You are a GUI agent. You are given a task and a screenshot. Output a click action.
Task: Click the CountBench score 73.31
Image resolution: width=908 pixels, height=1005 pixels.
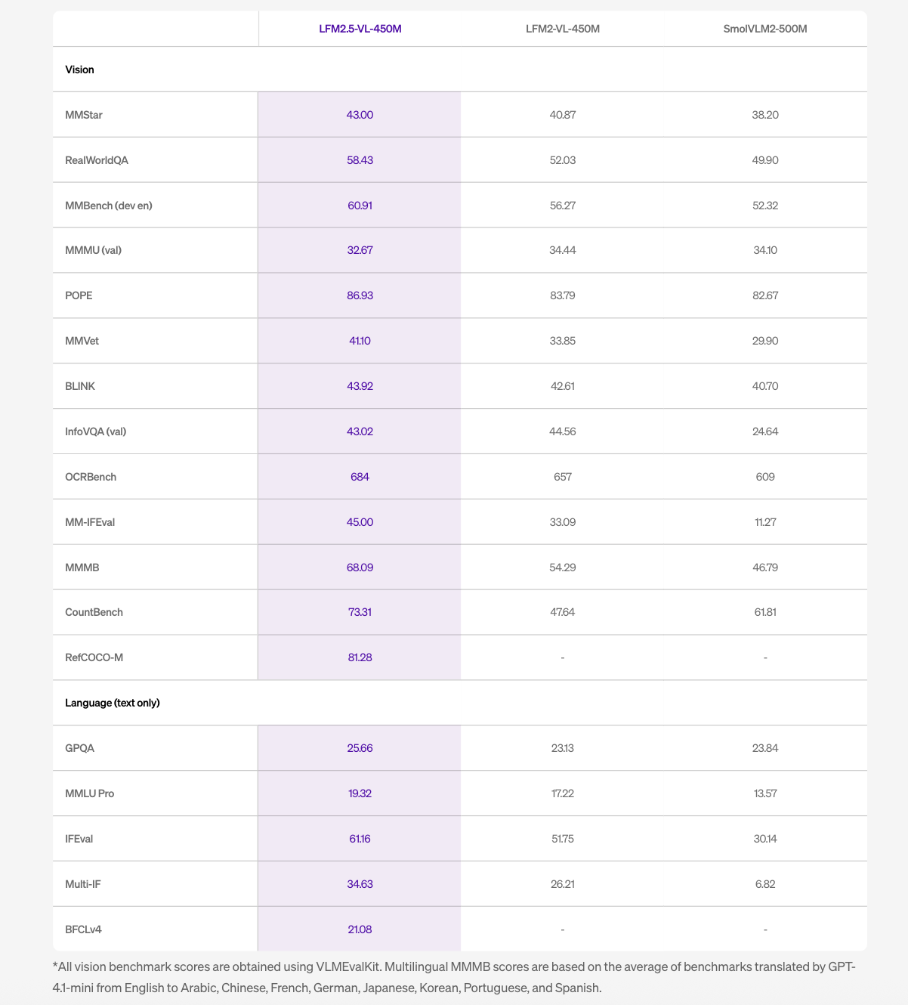coord(360,612)
